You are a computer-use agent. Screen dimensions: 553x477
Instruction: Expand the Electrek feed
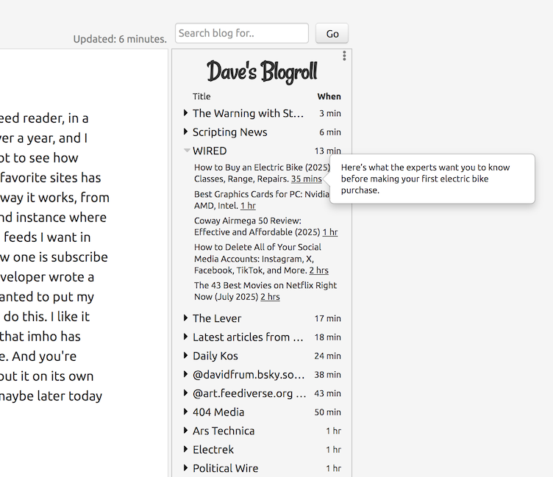[x=185, y=449]
